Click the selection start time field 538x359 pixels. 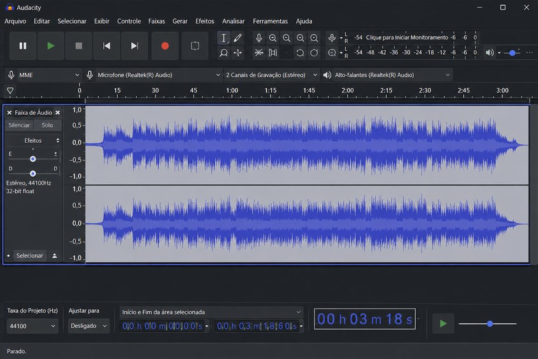click(164, 326)
